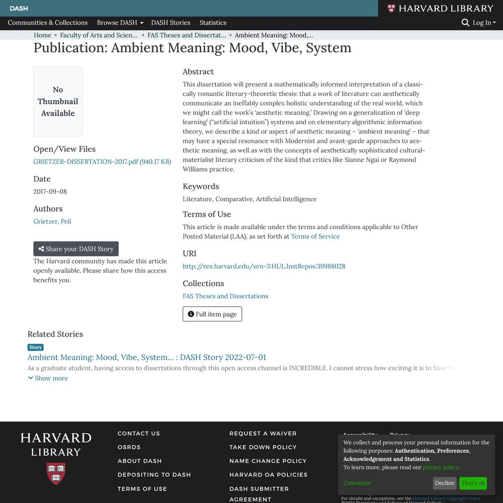Click the Harvard Library shield logo in header
This screenshot has width=503, height=503.
(x=391, y=9)
